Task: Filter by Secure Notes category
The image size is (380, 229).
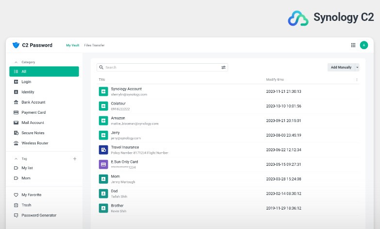Action: click(x=44, y=133)
